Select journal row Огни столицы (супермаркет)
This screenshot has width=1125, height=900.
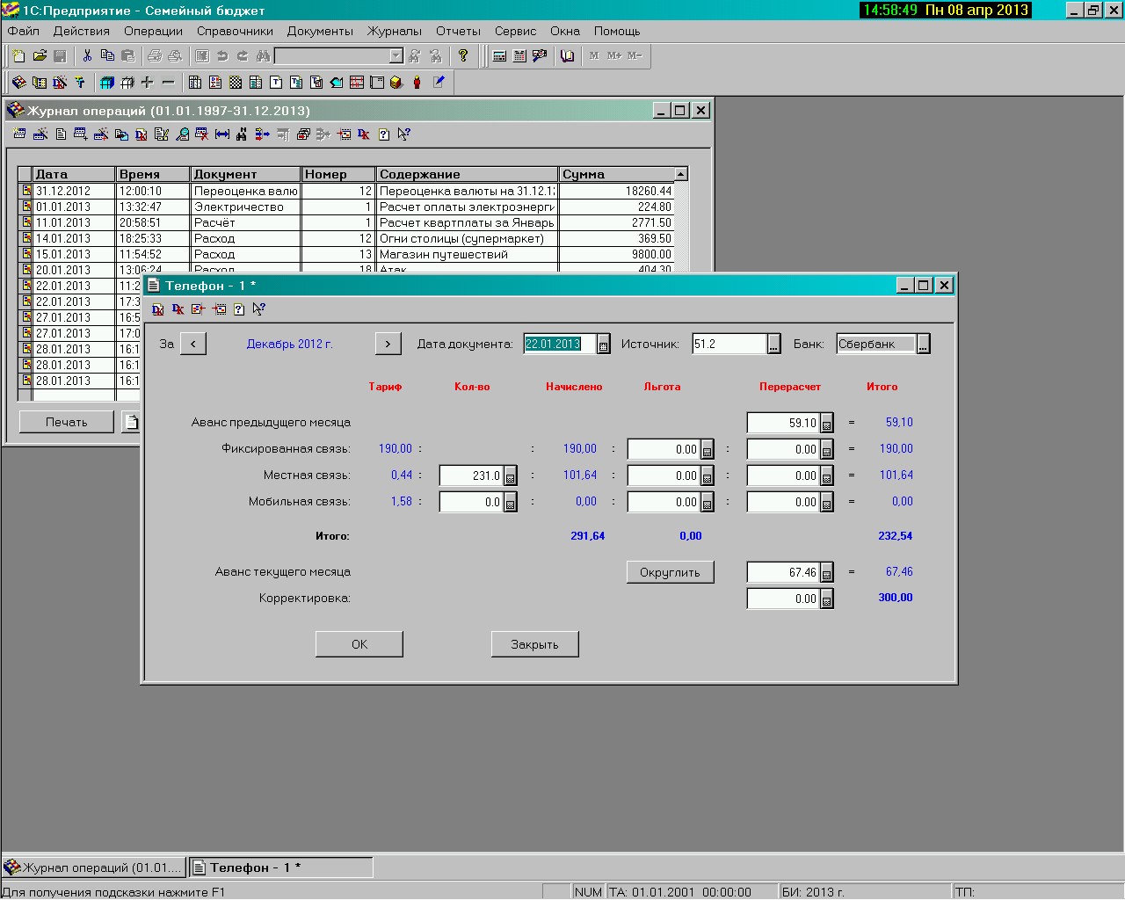pyautogui.click(x=346, y=238)
